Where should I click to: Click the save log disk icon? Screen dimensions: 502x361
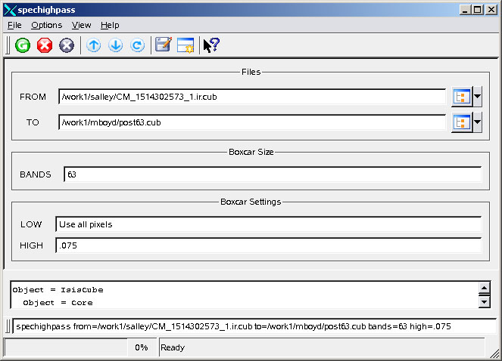click(163, 45)
